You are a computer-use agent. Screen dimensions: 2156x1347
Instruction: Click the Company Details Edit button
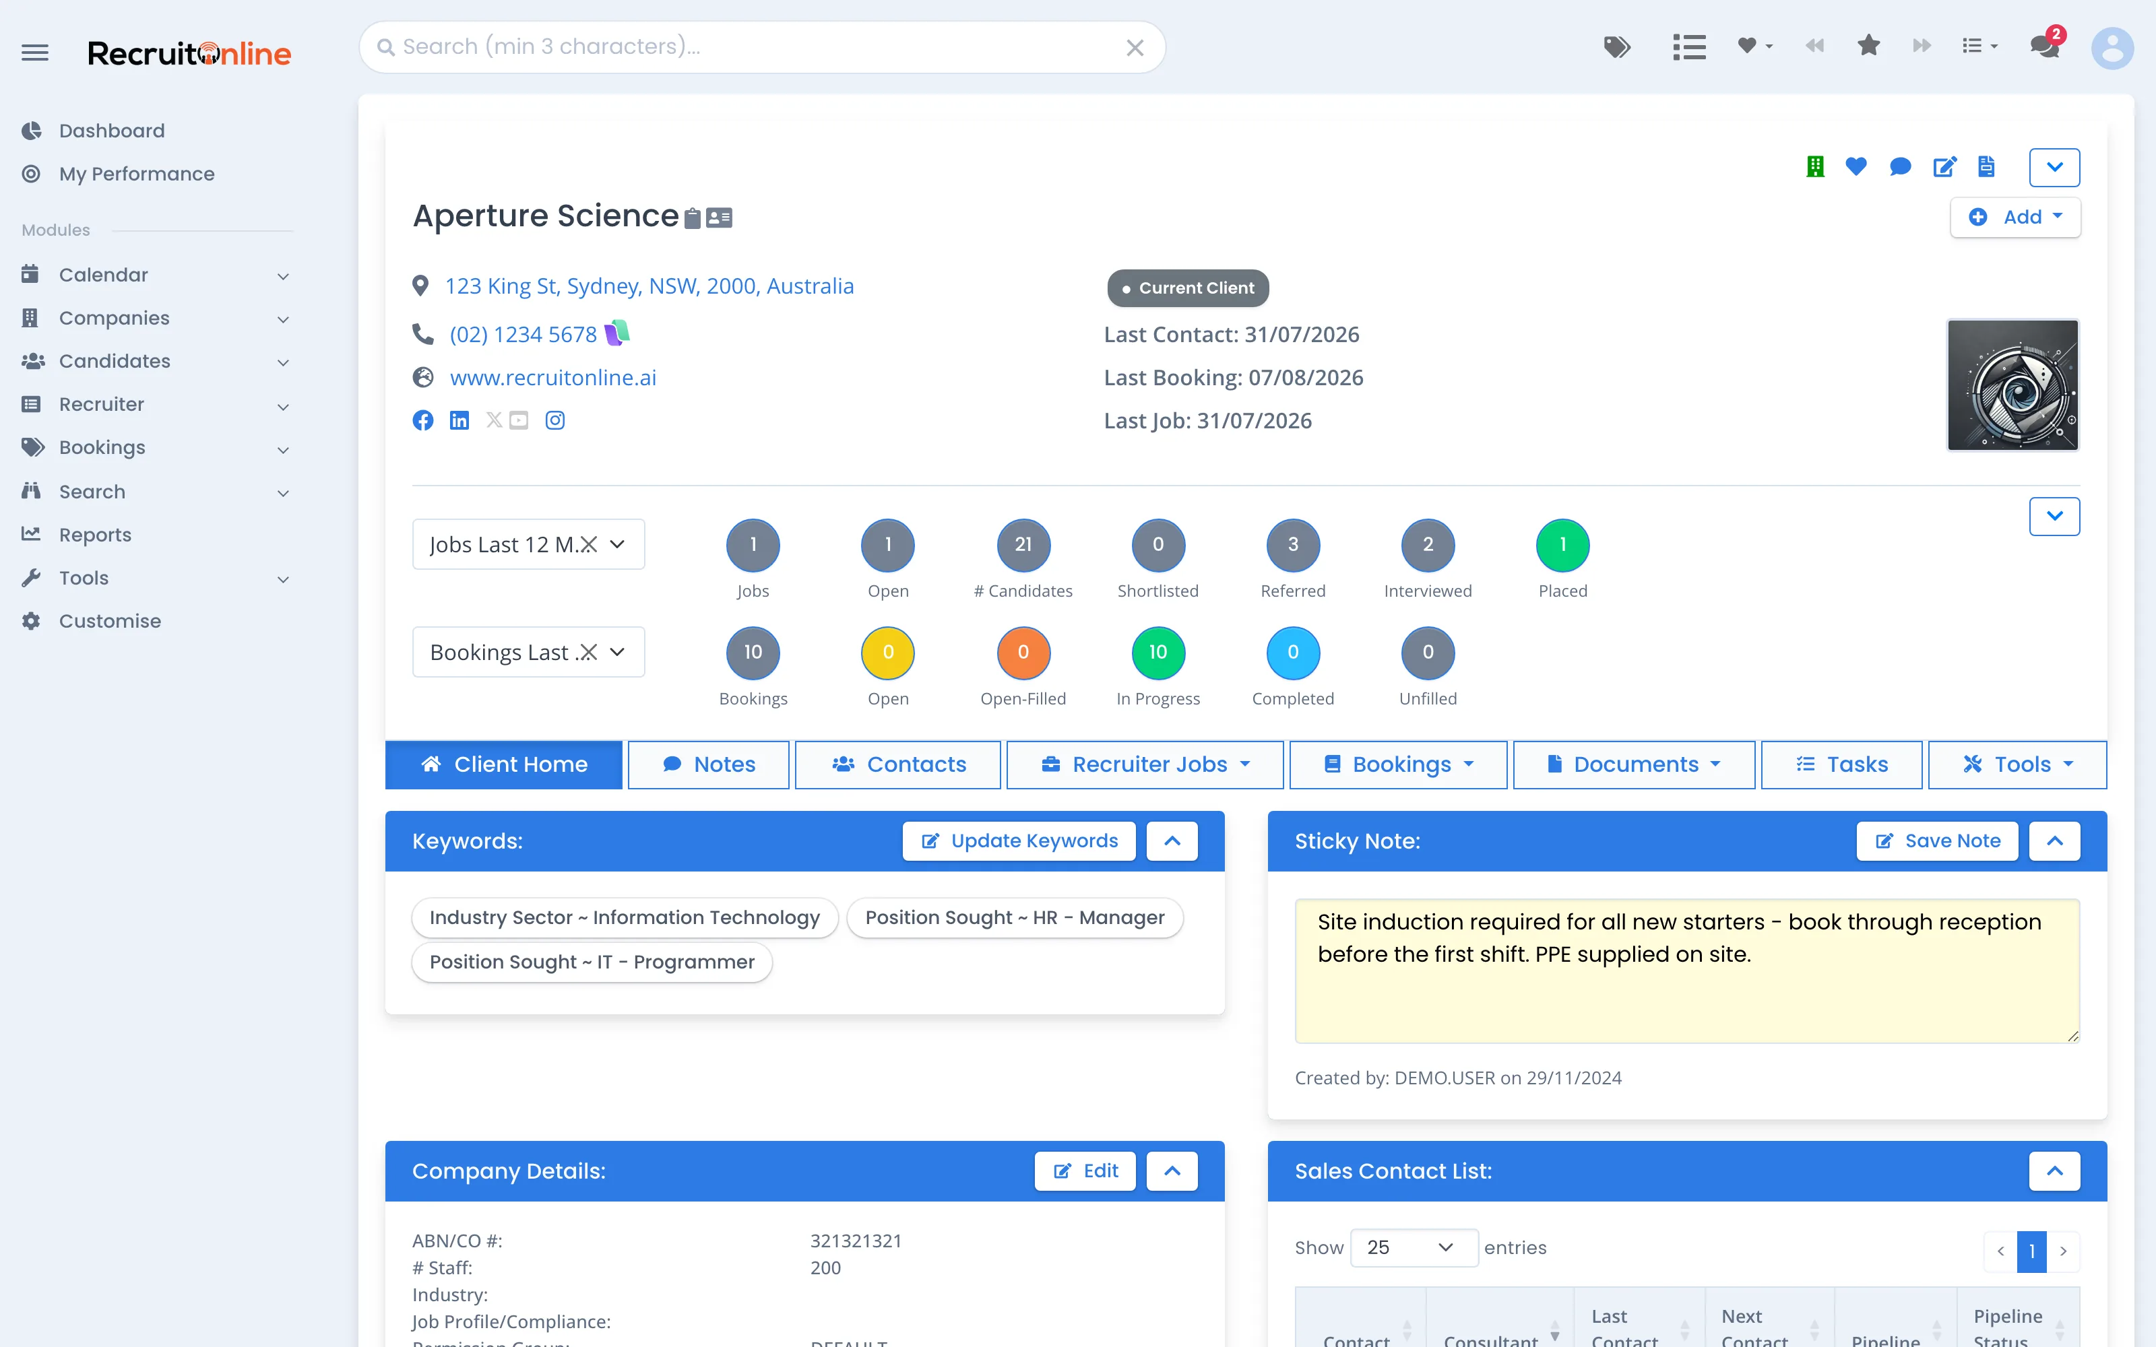click(x=1085, y=1171)
